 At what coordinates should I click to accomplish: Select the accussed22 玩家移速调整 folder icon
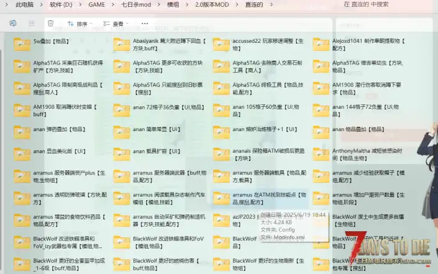(221, 44)
